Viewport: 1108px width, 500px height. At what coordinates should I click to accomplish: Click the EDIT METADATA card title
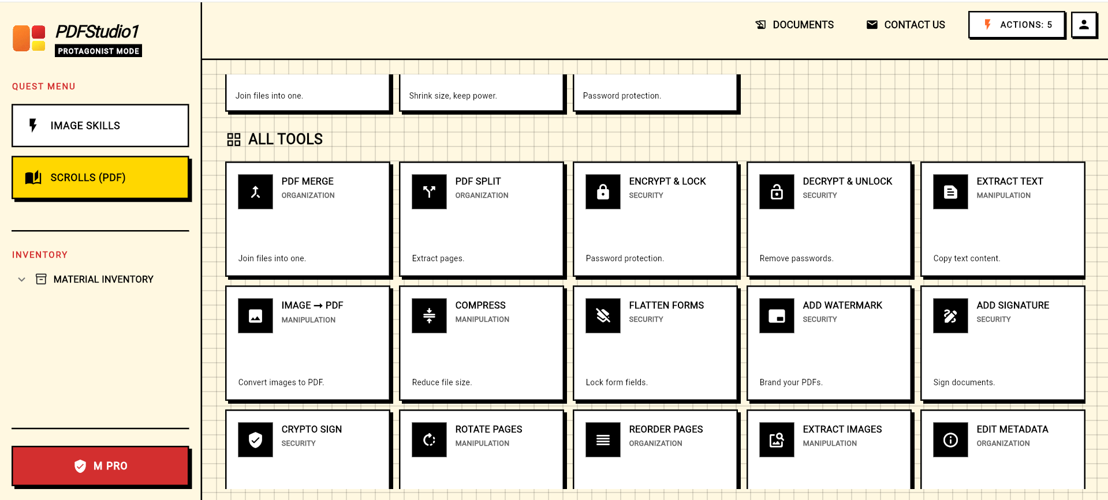[x=1012, y=429]
